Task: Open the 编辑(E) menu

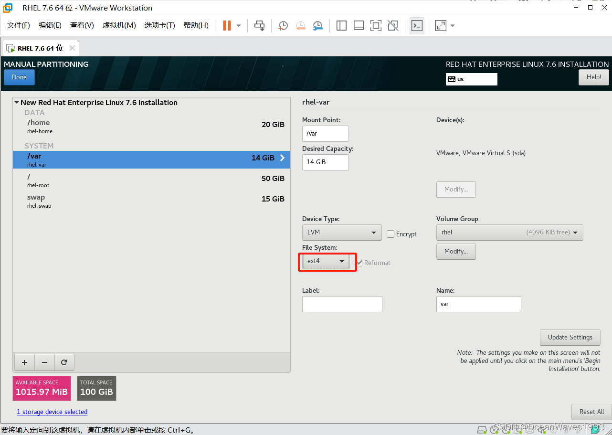Action: (x=50, y=25)
